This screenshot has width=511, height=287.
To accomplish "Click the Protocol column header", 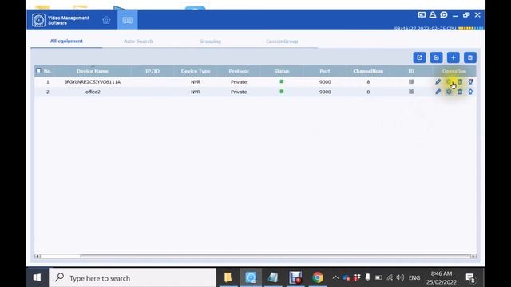I will pyautogui.click(x=239, y=71).
